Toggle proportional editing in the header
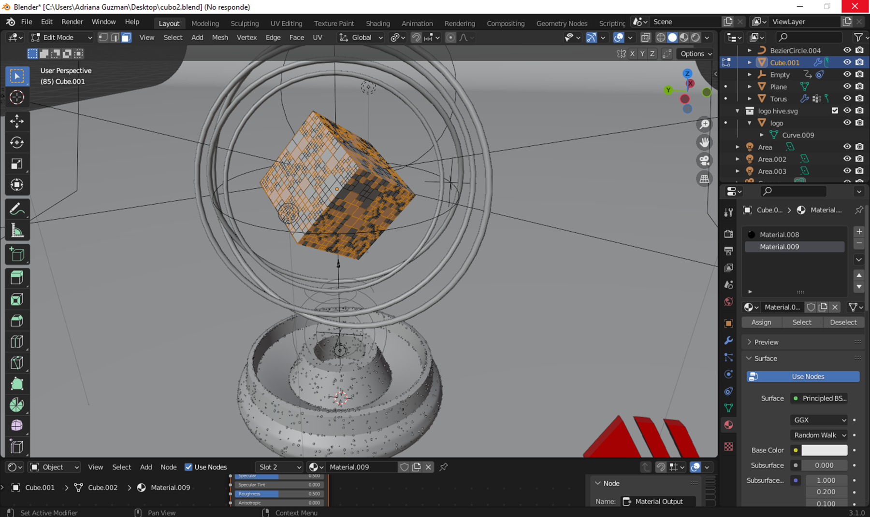 pyautogui.click(x=450, y=38)
